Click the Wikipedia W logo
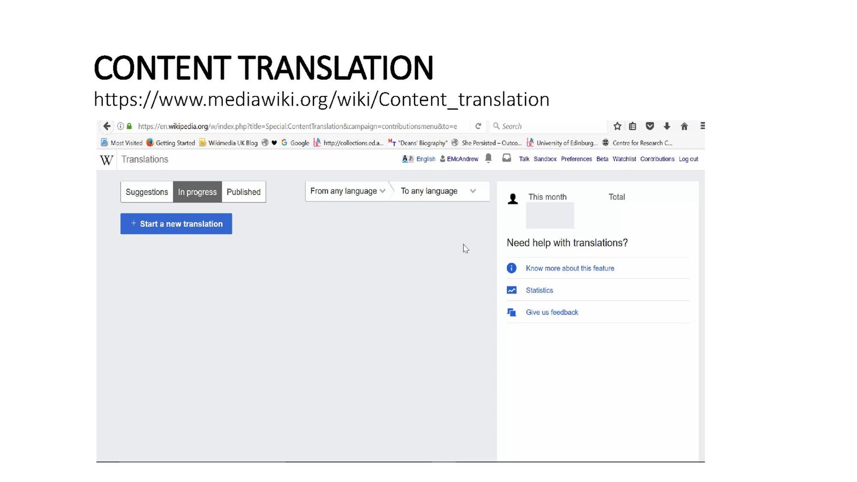Screen dimensions: 857x482 pos(107,160)
